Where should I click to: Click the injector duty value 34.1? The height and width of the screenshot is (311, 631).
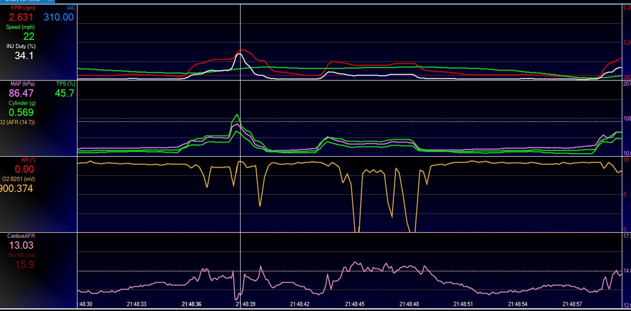point(24,56)
